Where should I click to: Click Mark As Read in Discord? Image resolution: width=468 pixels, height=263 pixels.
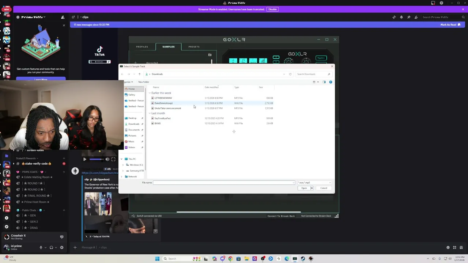click(x=450, y=24)
